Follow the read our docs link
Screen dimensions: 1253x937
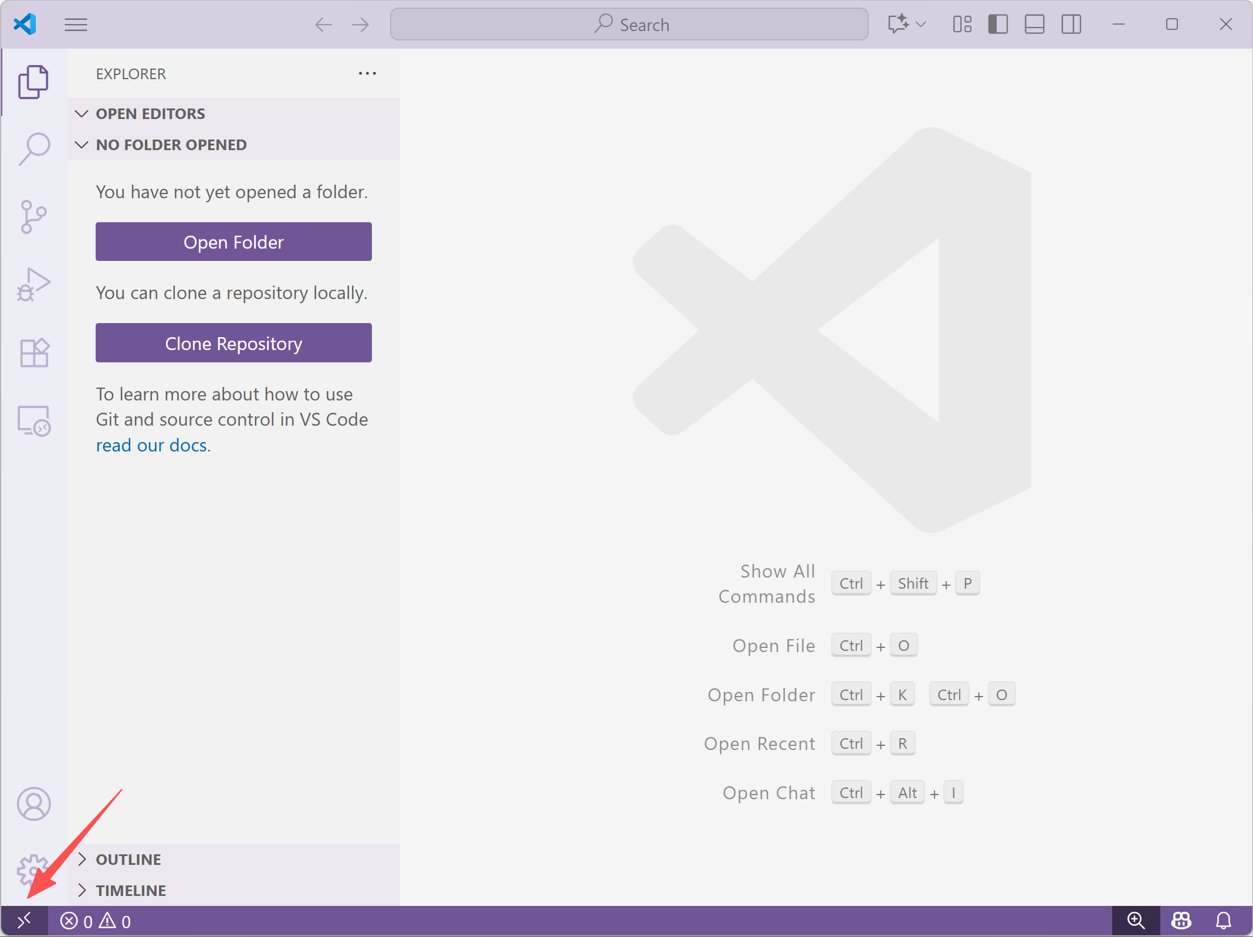pos(151,446)
